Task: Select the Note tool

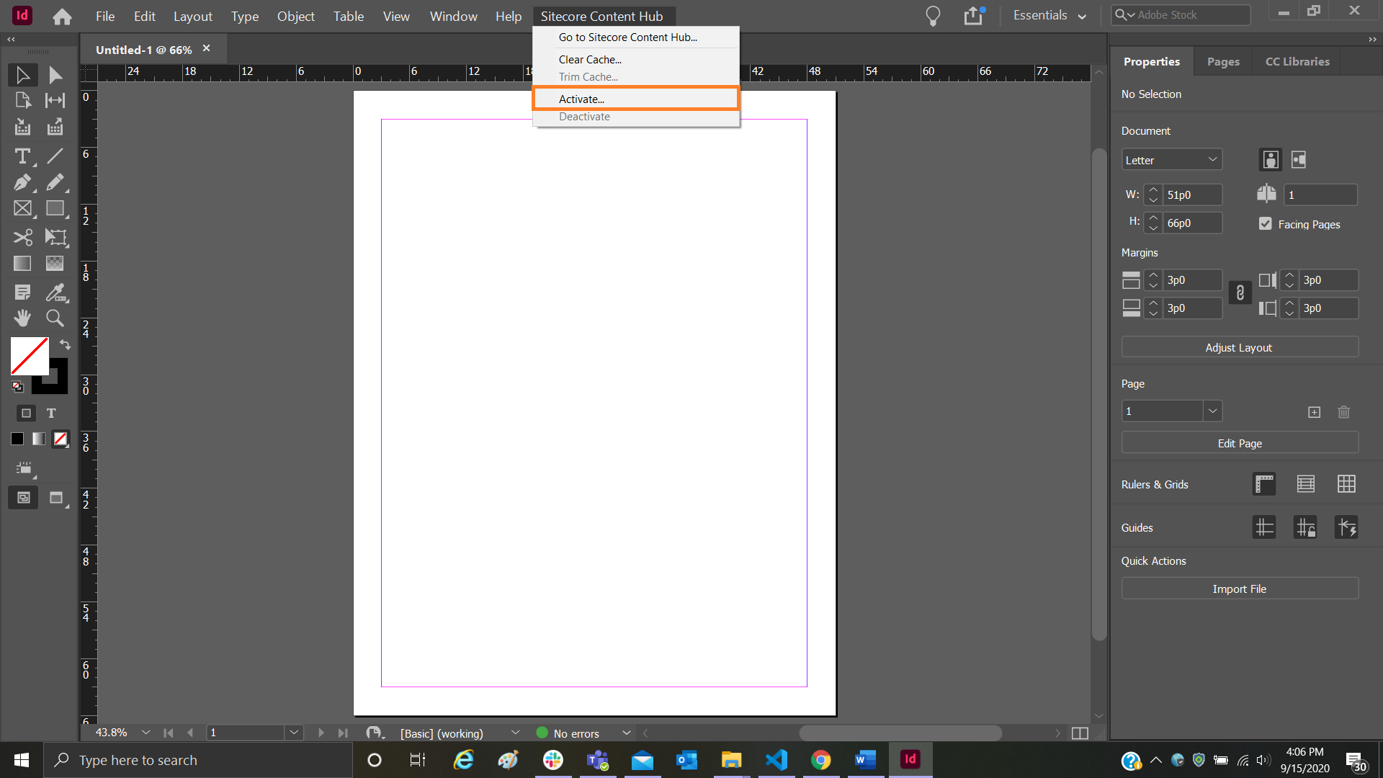Action: tap(22, 292)
